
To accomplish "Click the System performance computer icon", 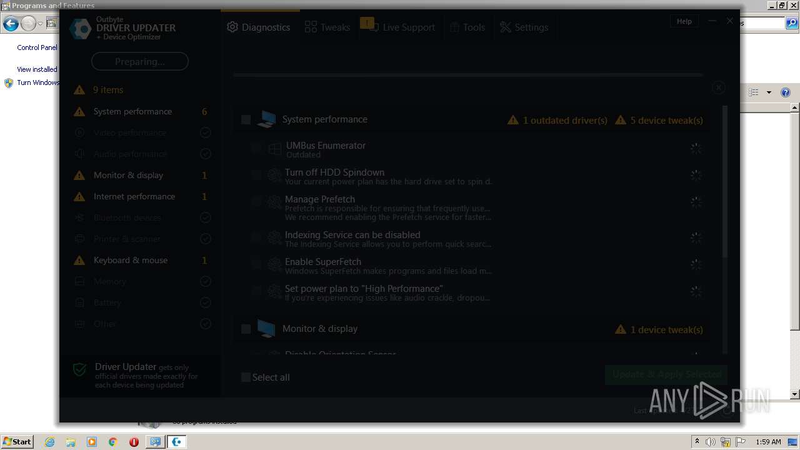I will point(266,119).
